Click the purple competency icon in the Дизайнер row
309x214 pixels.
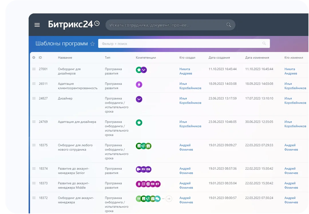click(x=139, y=99)
